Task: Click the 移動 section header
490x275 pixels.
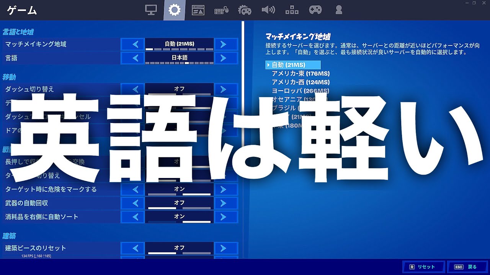Action: click(9, 77)
